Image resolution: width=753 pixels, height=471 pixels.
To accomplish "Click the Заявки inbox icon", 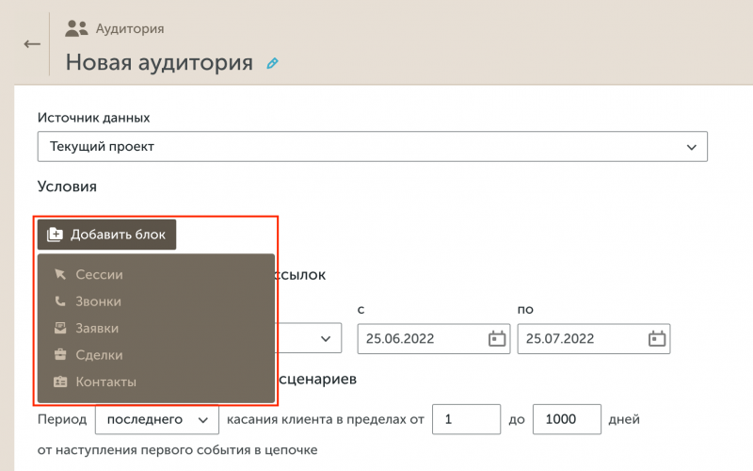I will [x=60, y=329].
